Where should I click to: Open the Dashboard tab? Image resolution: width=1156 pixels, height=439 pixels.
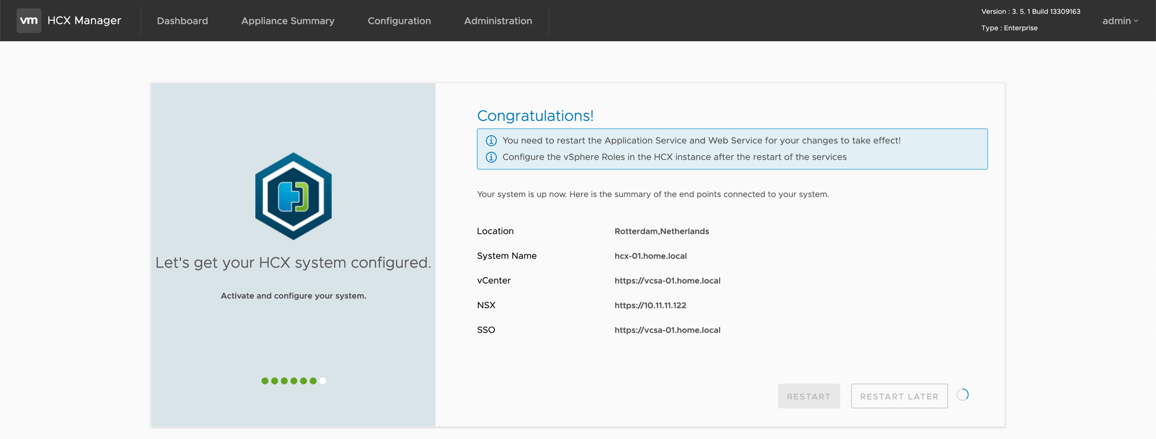click(182, 21)
